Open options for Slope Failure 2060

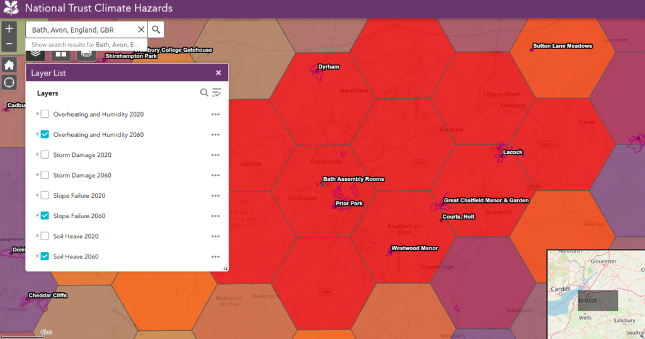(215, 216)
